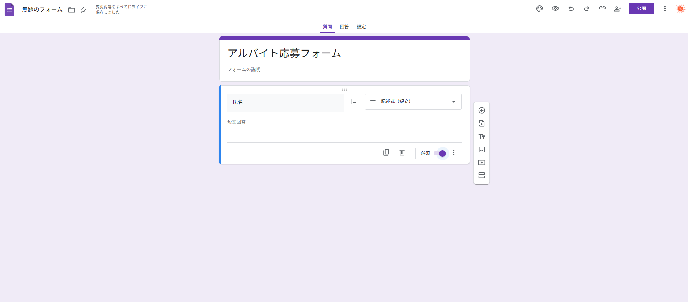Click the 公開 publish button

[x=641, y=9]
